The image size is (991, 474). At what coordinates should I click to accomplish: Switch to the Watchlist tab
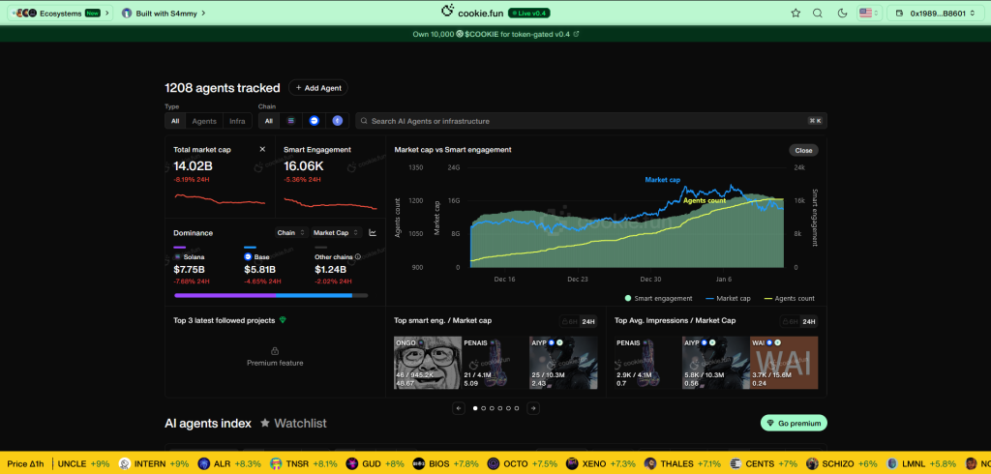click(294, 424)
